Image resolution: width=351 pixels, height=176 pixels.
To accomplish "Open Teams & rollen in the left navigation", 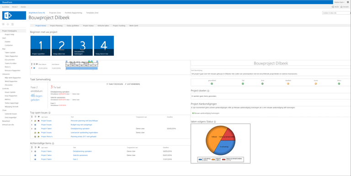I will coord(11,64).
